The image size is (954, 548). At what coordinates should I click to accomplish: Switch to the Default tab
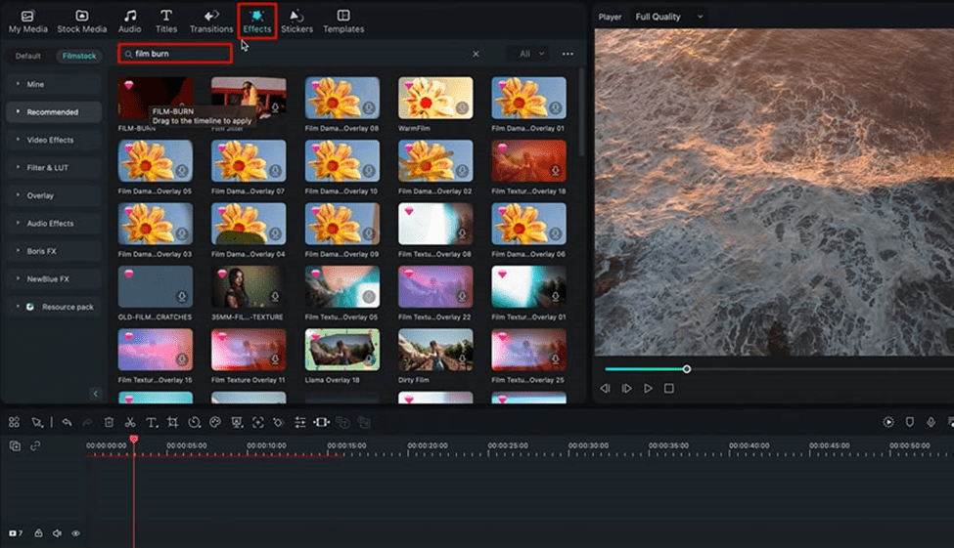point(28,56)
